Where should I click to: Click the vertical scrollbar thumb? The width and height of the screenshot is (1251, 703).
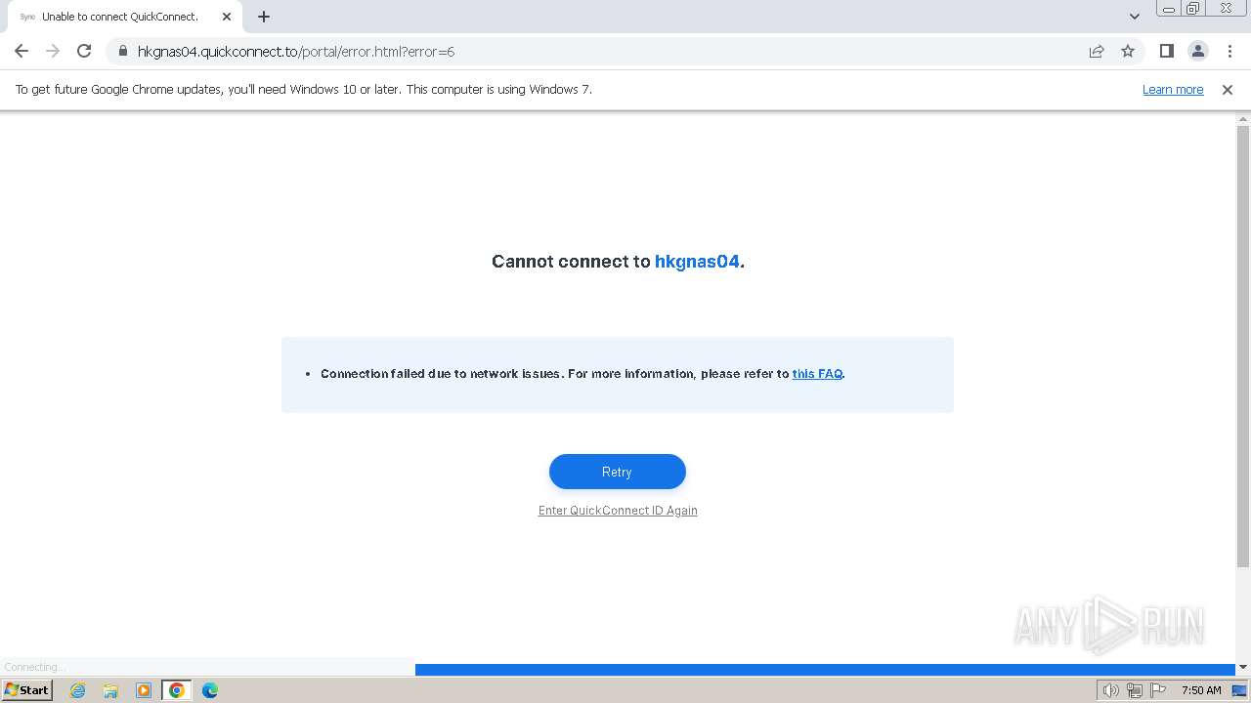click(1243, 346)
